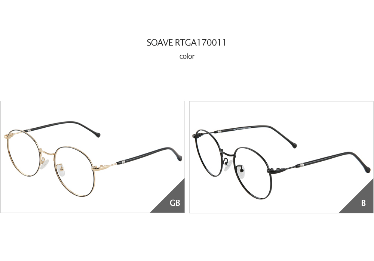Click the front temple tip of GB glasses
The image size is (374, 261).
pos(180,158)
